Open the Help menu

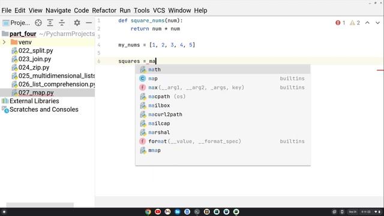pos(200,11)
